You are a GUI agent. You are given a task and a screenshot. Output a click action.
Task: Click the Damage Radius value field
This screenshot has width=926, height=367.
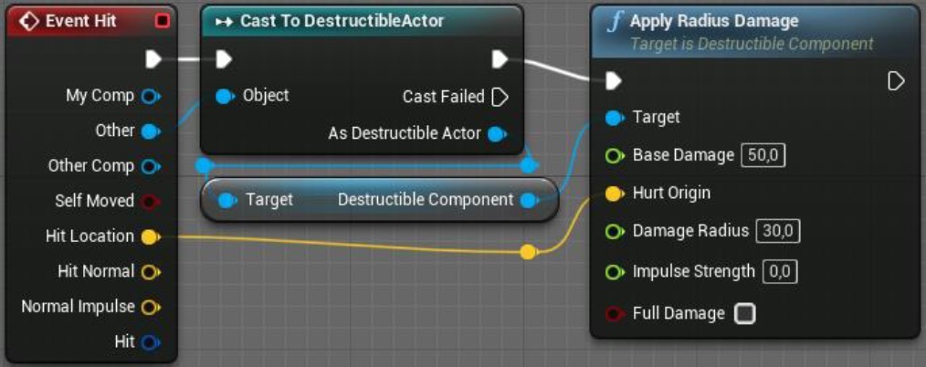click(777, 232)
